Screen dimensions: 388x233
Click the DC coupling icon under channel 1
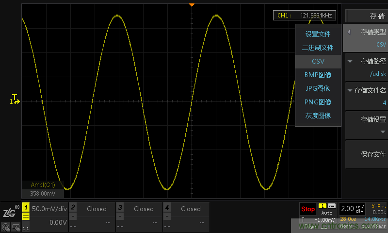pos(26,218)
